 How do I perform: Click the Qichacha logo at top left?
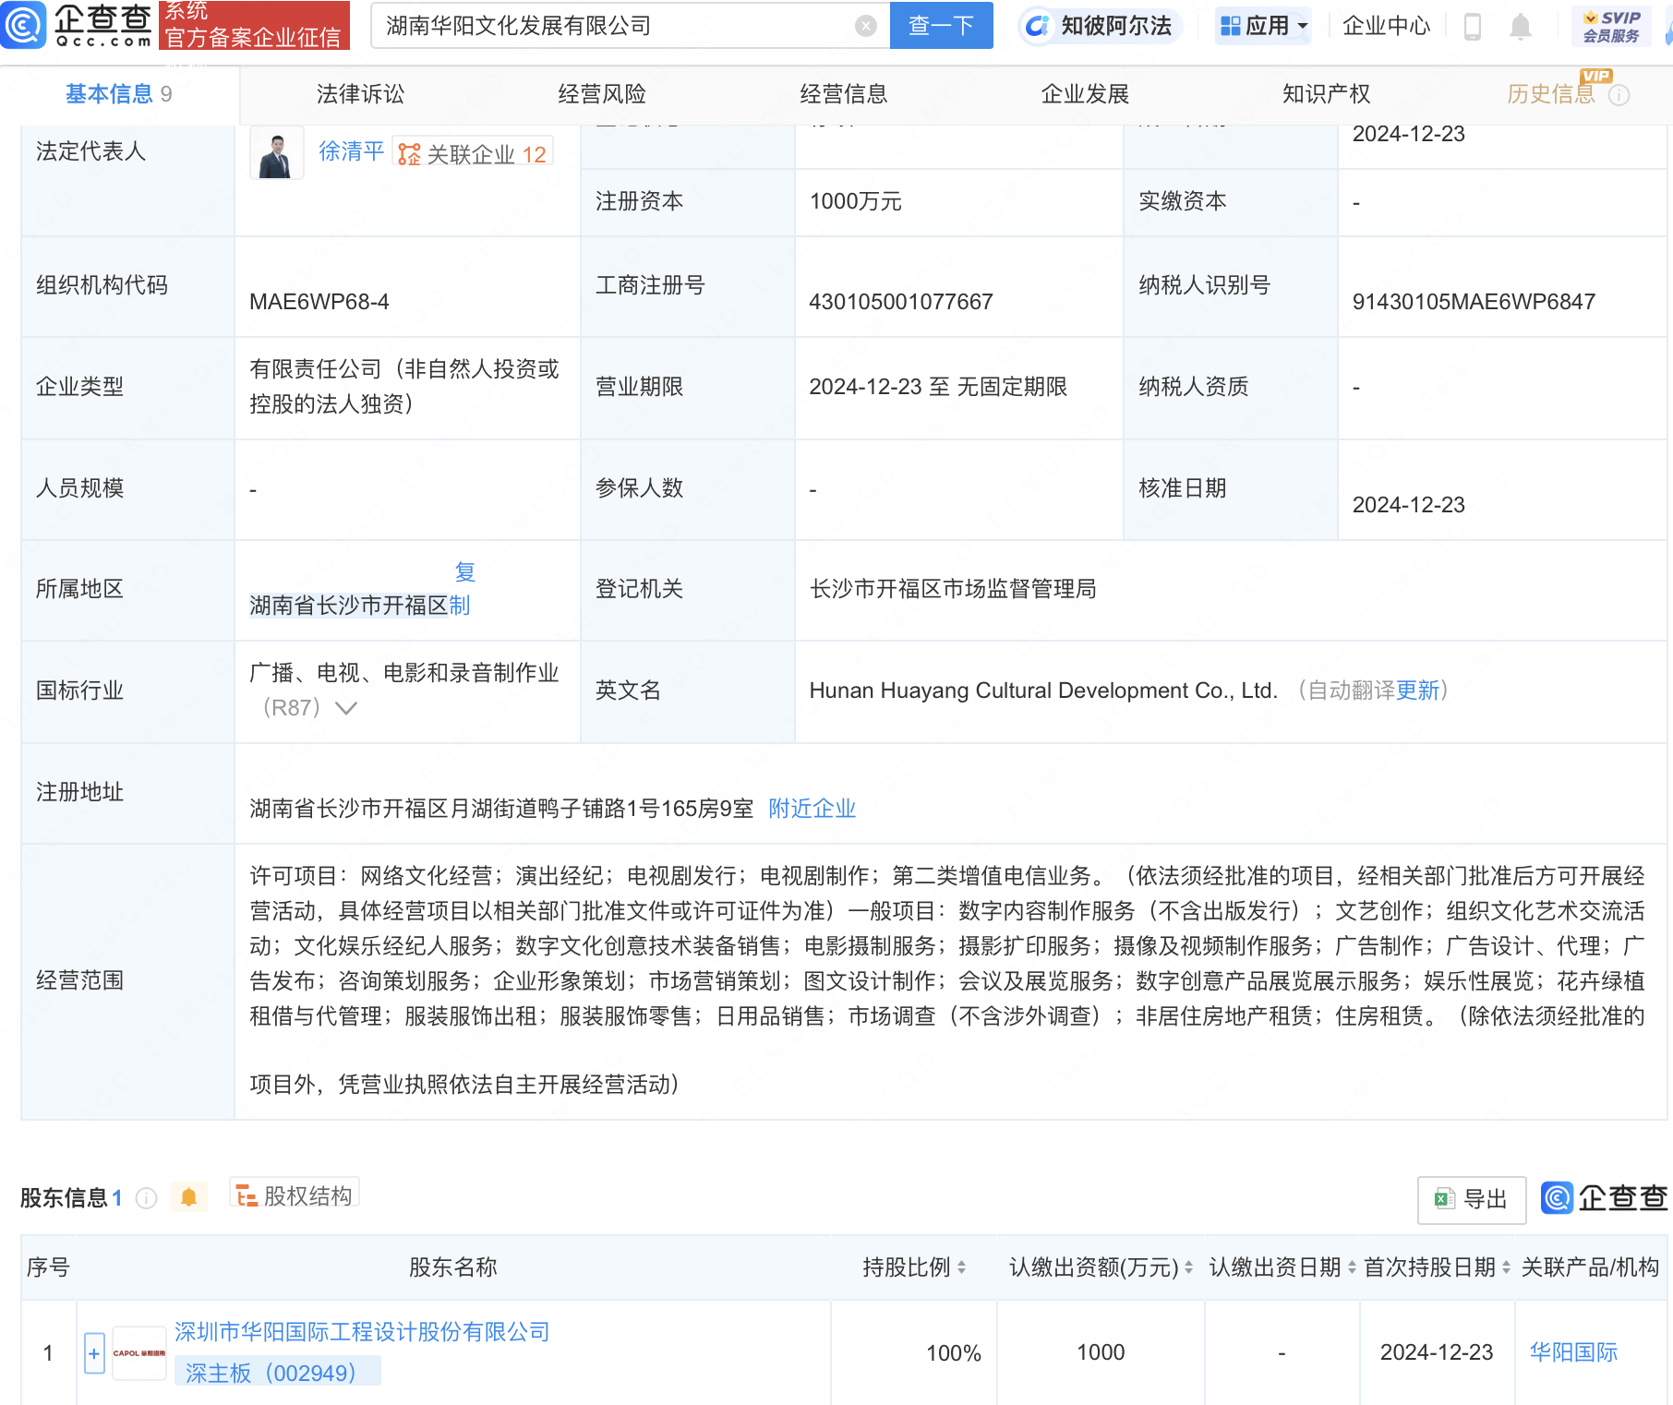tap(78, 25)
